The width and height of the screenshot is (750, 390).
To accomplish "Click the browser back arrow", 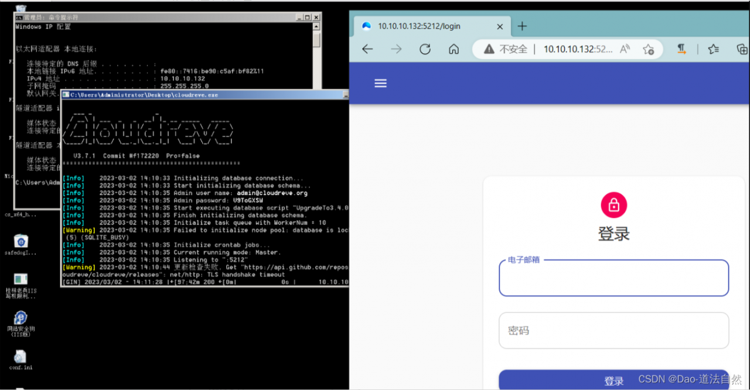I will (x=367, y=49).
